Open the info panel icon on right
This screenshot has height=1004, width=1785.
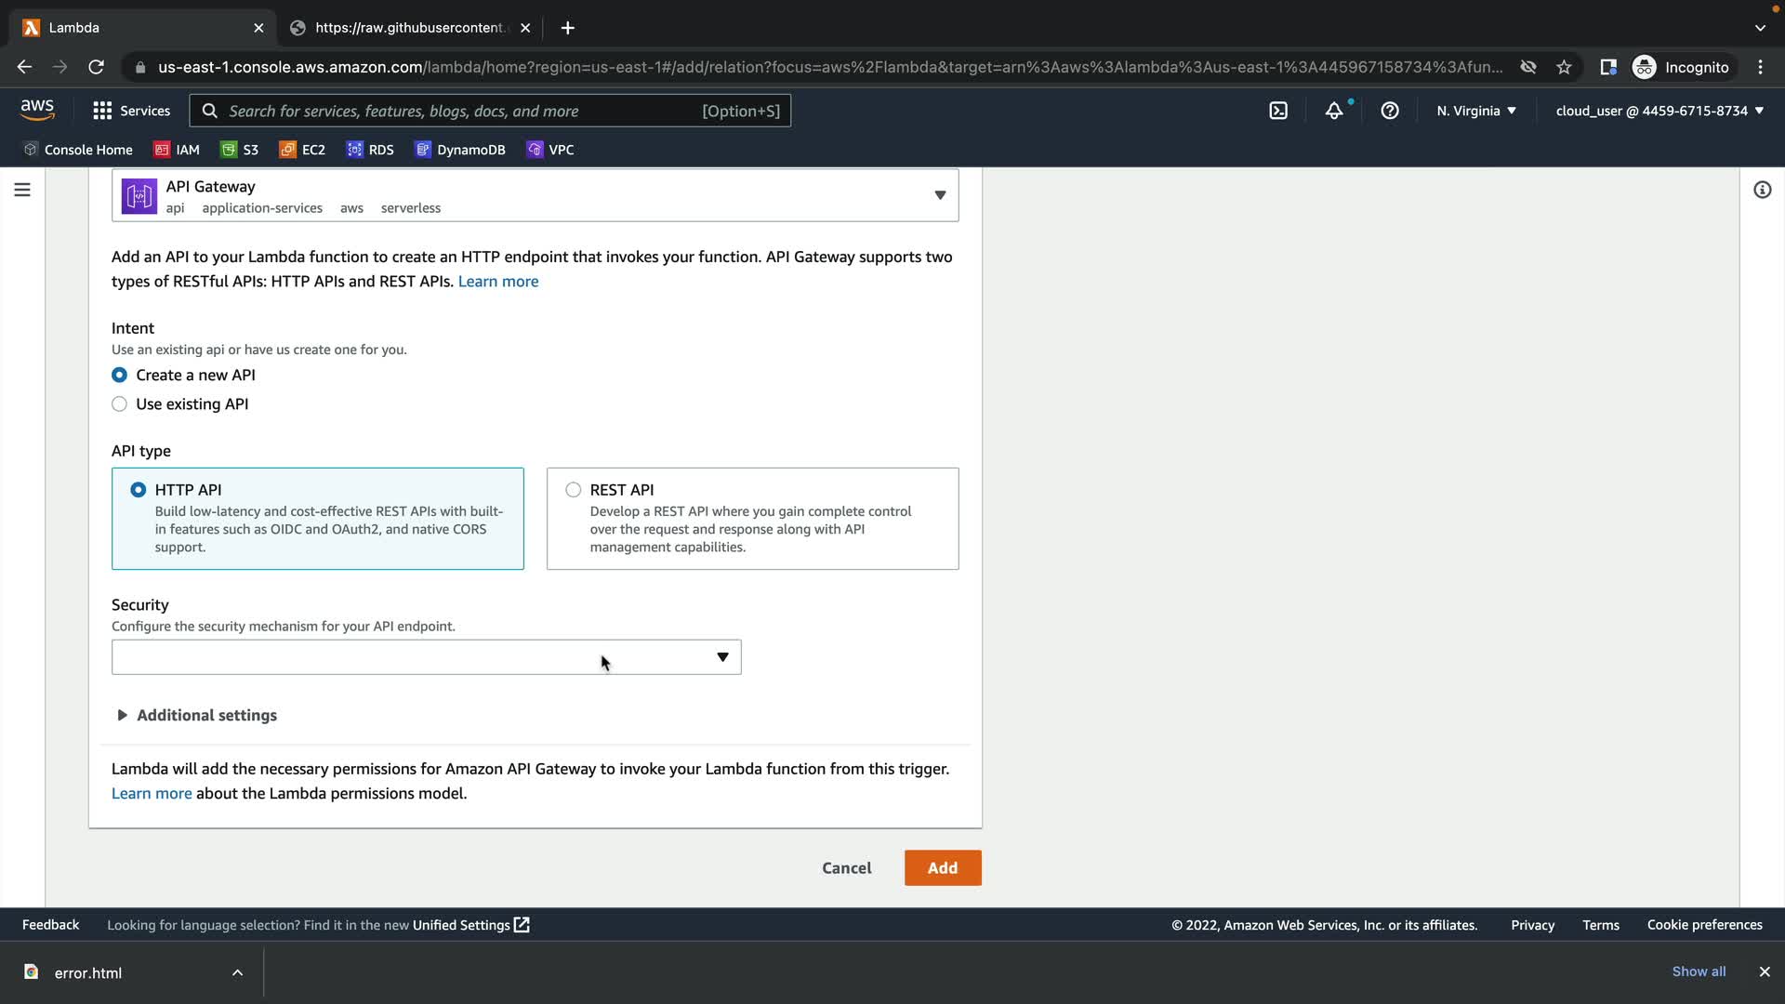1762,190
